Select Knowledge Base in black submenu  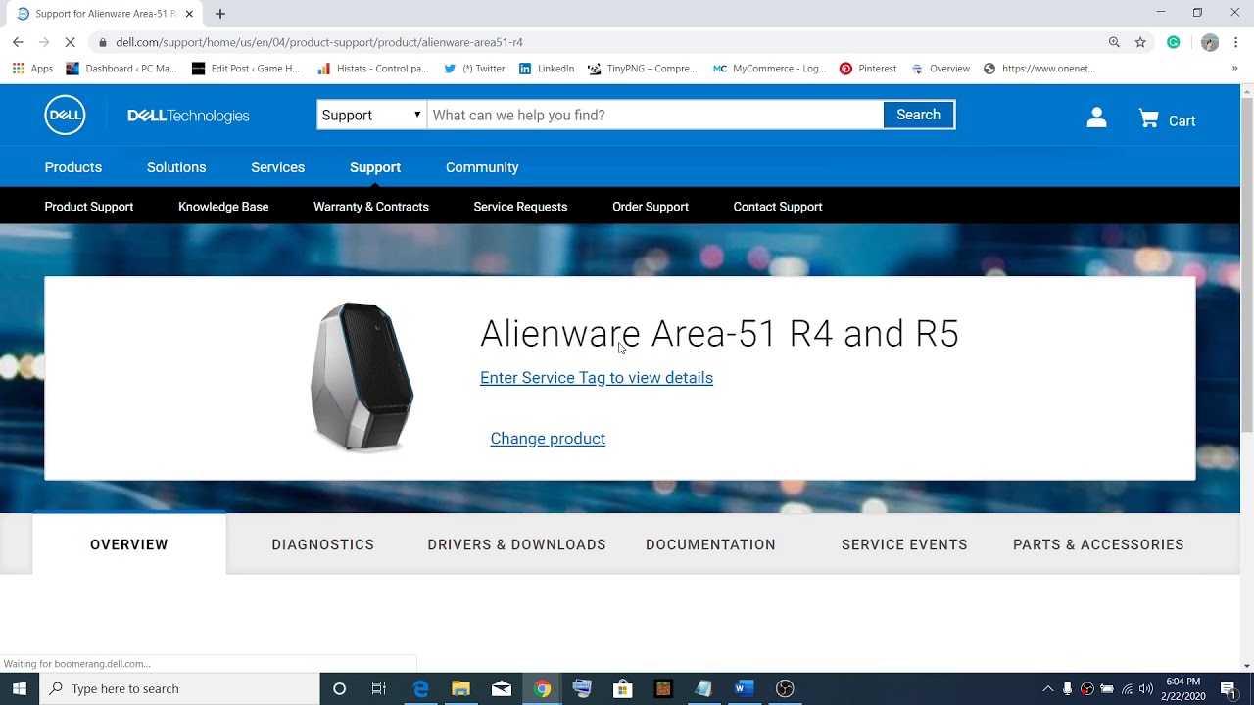[x=223, y=207]
